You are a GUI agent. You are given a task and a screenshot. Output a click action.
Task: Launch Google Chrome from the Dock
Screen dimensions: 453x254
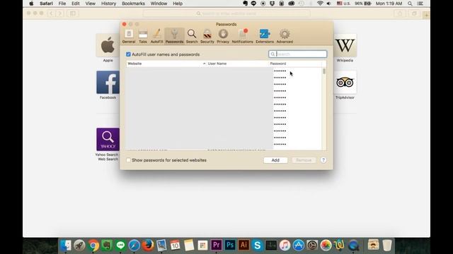(x=93, y=246)
